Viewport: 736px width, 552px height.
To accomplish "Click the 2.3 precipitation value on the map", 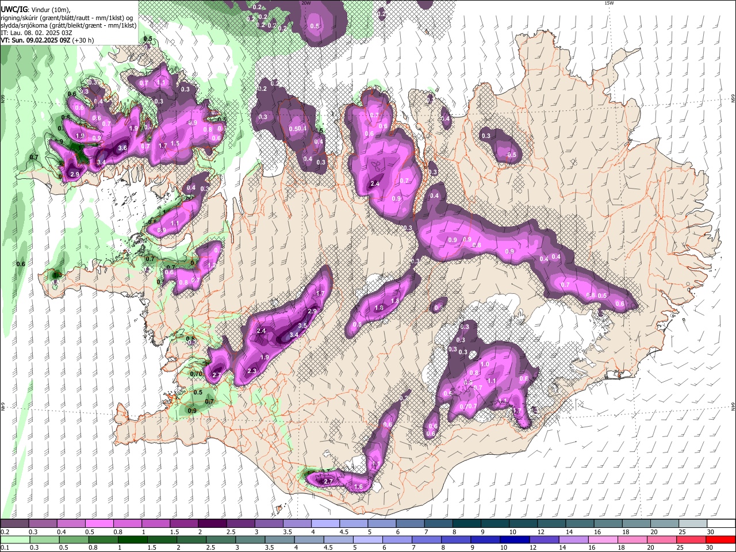I will (x=252, y=371).
